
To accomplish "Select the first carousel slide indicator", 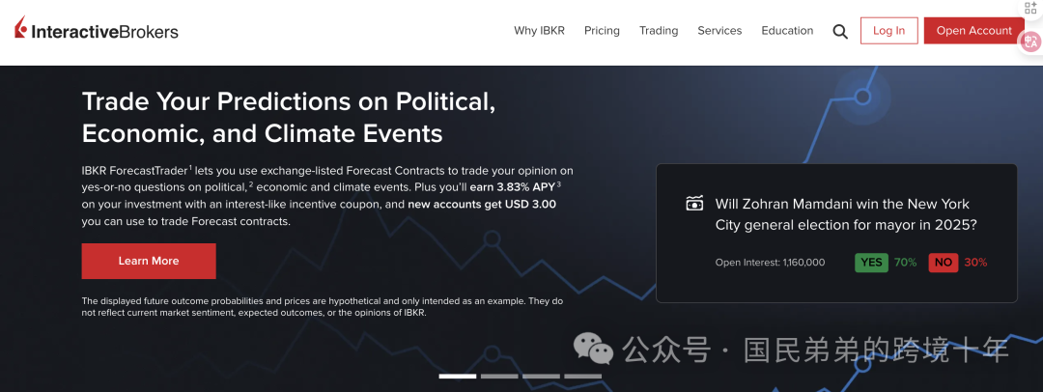I will [458, 377].
